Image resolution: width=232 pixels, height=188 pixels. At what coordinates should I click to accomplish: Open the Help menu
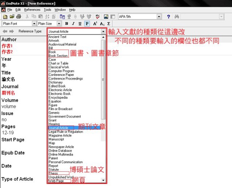[x=72, y=10]
